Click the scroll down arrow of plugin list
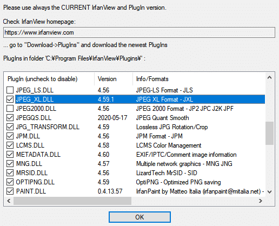The width and height of the screenshot is (279, 226). [269, 192]
